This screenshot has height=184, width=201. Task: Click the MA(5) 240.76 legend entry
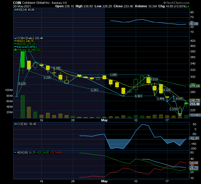(24, 41)
